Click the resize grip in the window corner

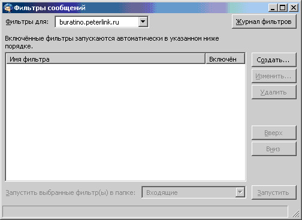295,213
